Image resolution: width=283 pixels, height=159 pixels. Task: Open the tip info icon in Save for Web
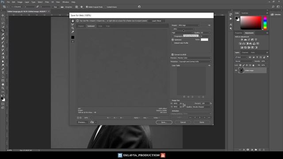point(77,21)
